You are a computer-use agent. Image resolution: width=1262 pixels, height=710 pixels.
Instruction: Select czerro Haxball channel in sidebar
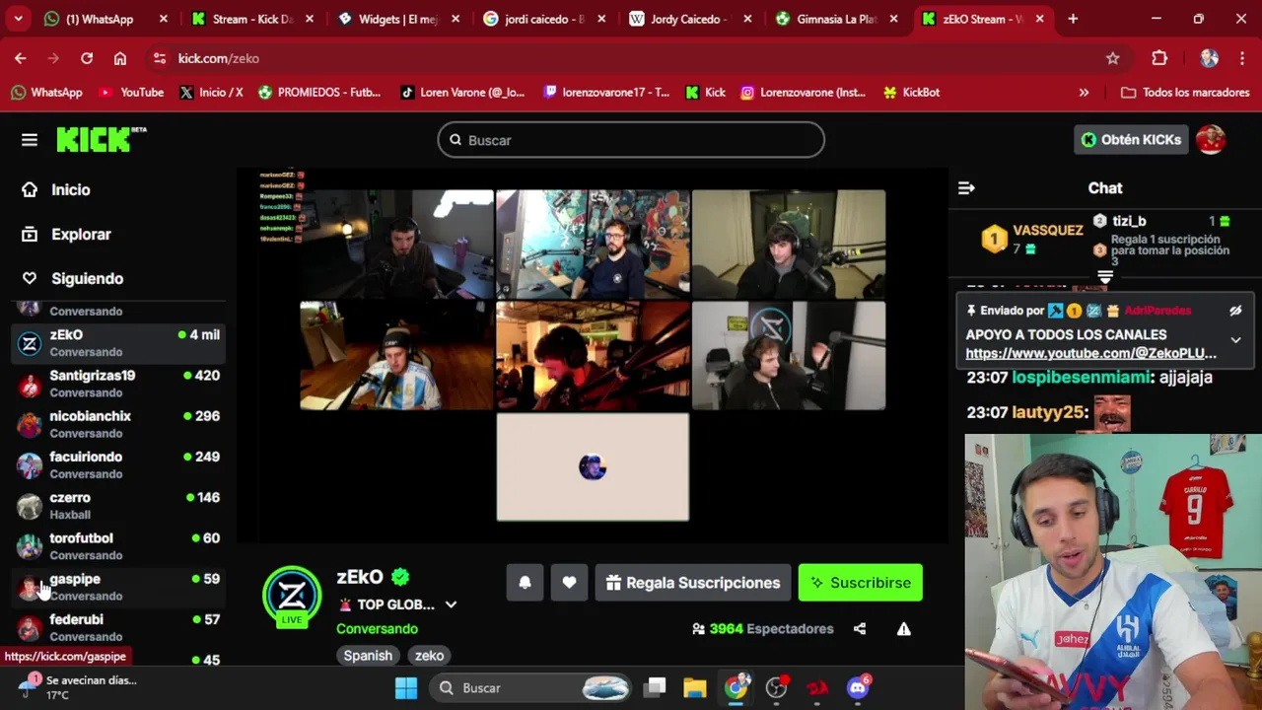tap(118, 506)
